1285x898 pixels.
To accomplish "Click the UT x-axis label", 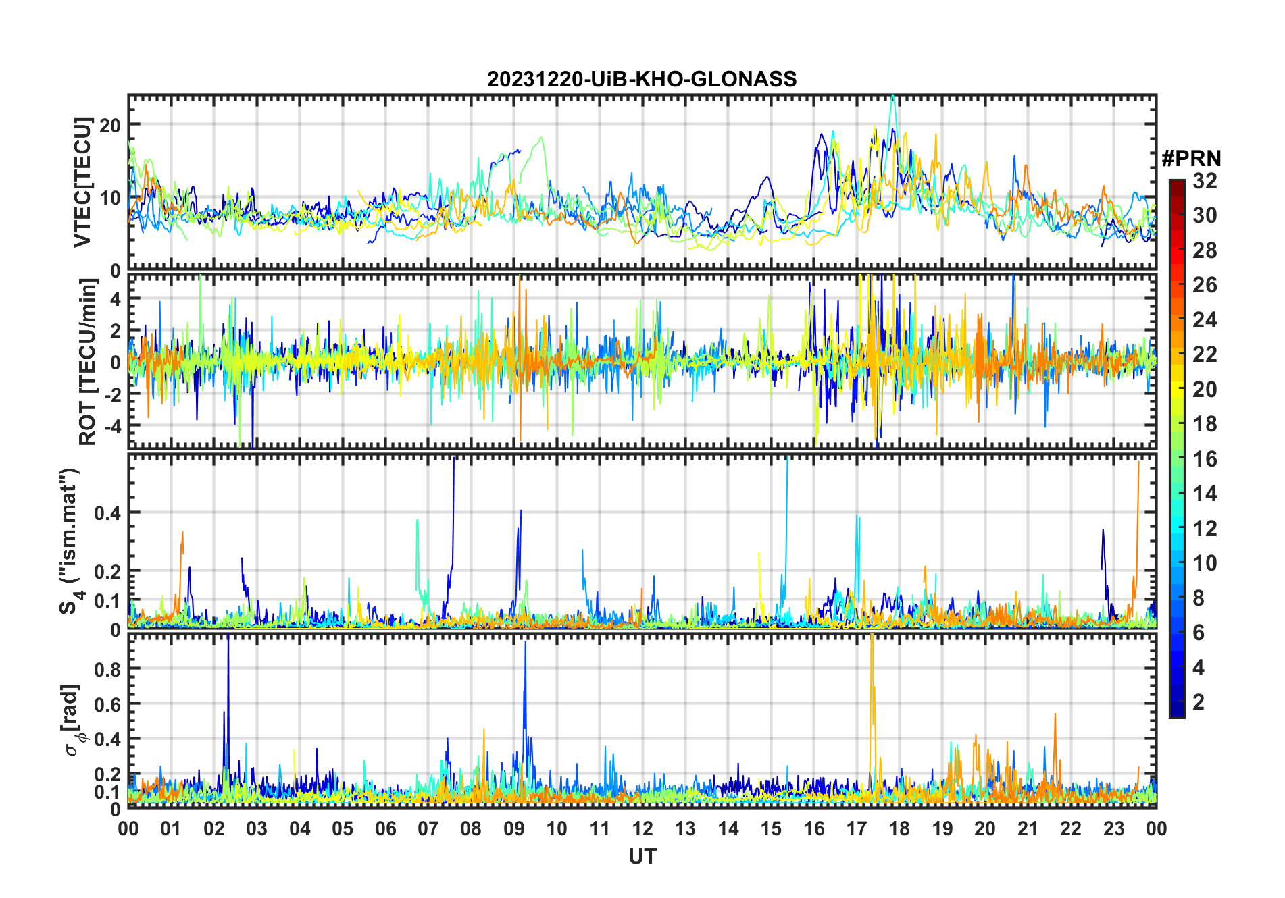I will click(x=642, y=856).
